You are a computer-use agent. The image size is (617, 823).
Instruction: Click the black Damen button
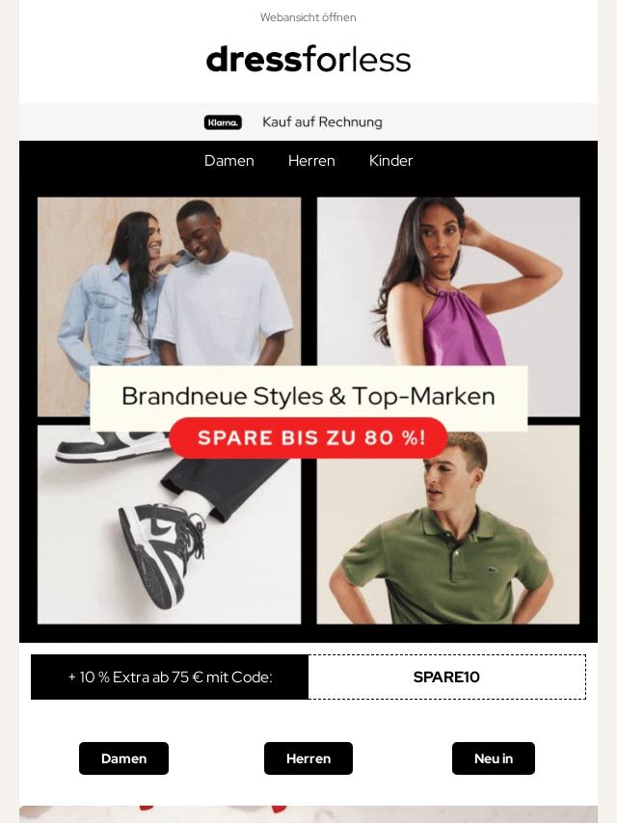(x=124, y=758)
